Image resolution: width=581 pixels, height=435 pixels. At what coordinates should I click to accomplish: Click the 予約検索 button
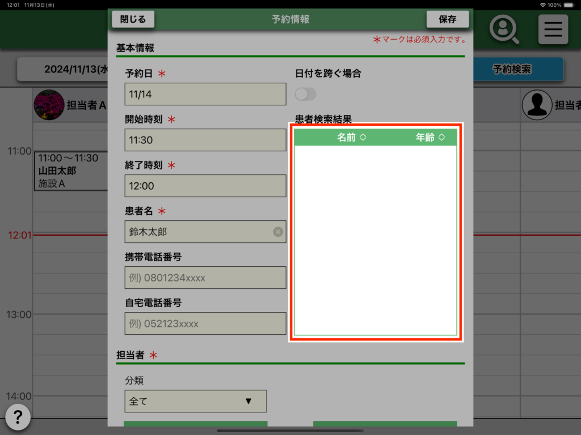pos(512,70)
